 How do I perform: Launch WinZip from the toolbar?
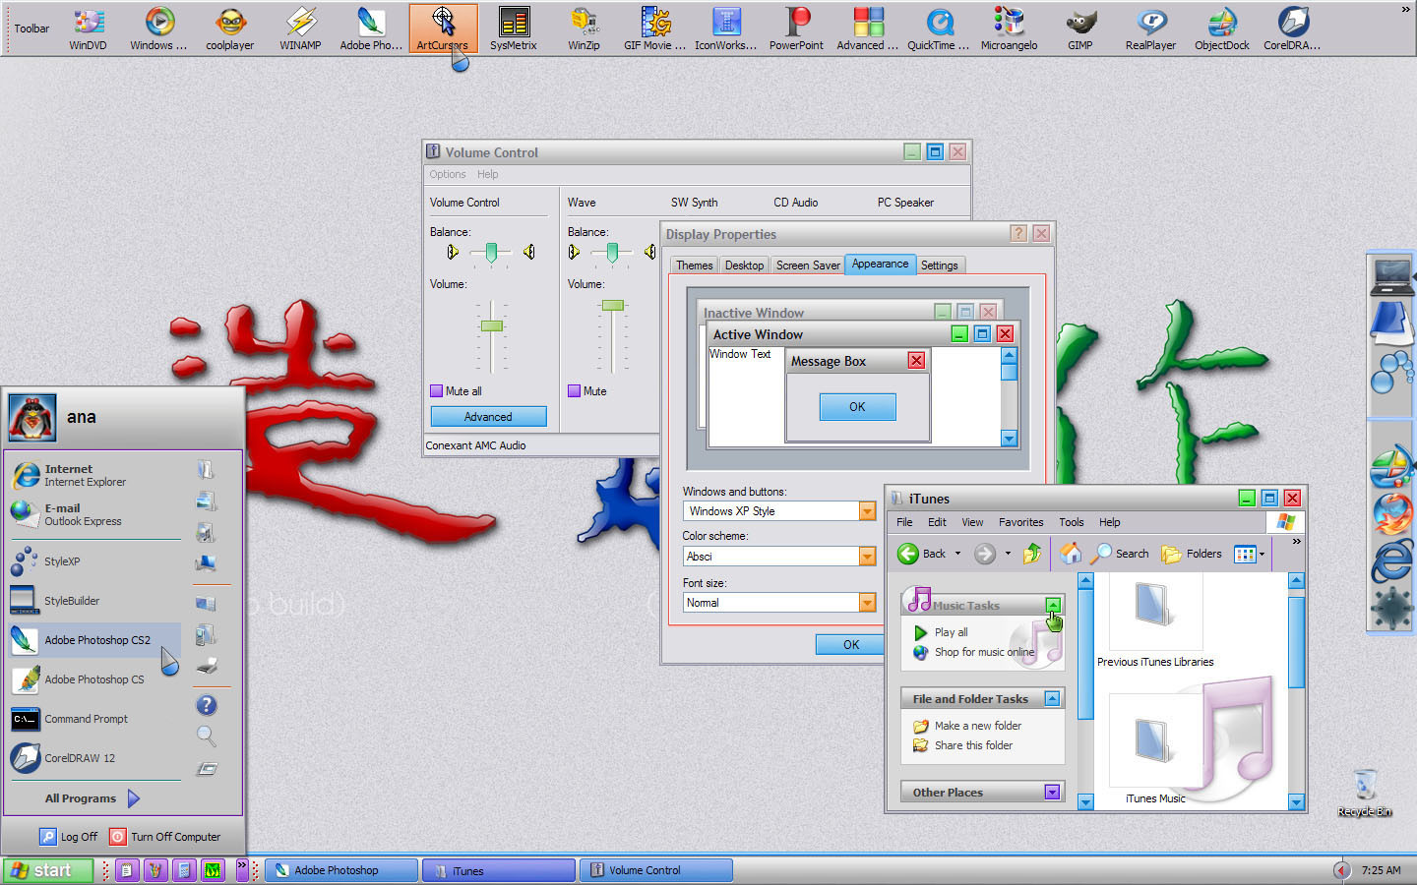coord(584,29)
